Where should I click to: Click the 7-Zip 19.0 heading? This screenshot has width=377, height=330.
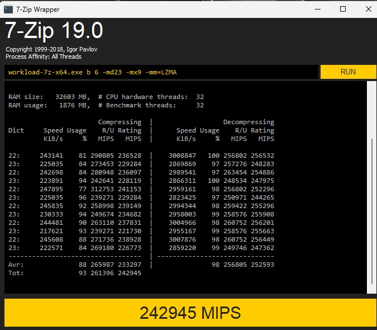point(54,30)
